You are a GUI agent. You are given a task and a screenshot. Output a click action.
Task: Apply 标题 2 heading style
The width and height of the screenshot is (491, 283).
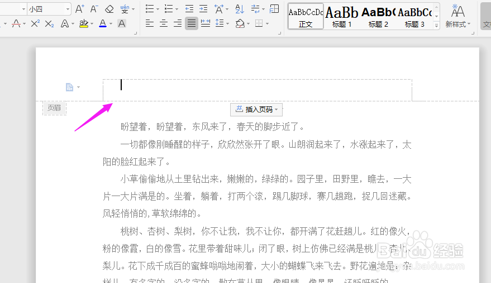click(378, 17)
